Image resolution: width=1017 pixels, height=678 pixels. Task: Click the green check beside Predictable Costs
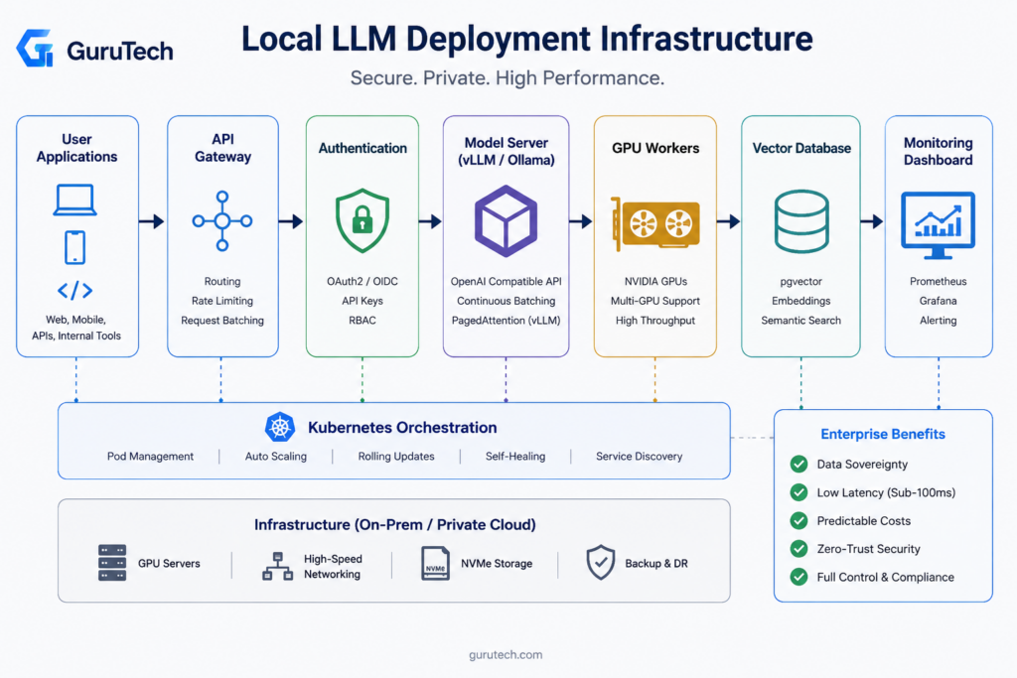[x=799, y=520]
